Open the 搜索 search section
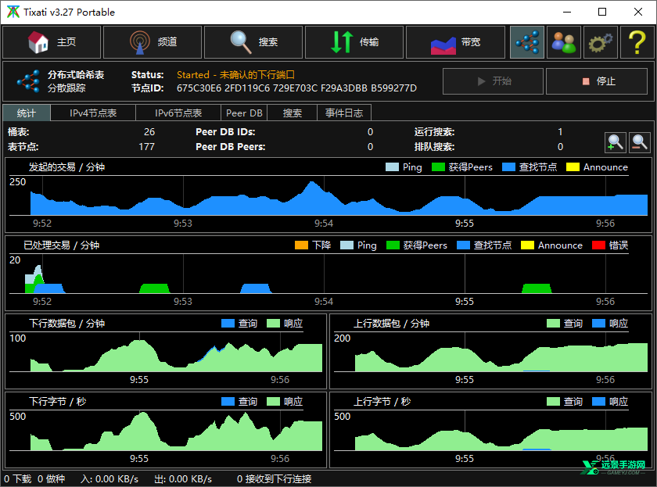 (253, 42)
